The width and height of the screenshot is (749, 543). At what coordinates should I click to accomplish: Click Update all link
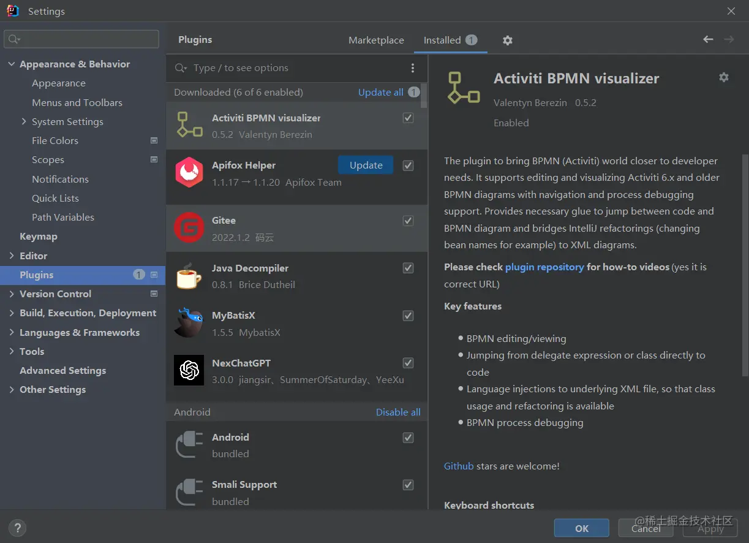point(380,92)
